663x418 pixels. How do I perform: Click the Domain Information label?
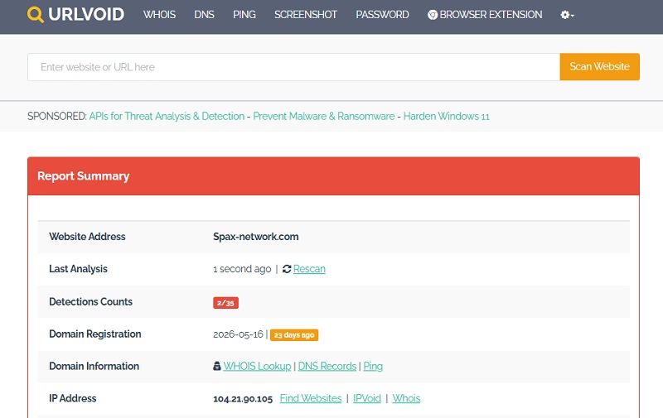coord(94,366)
